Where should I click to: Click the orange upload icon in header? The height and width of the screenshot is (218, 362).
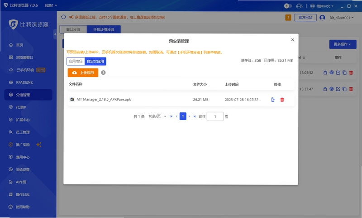(288, 18)
